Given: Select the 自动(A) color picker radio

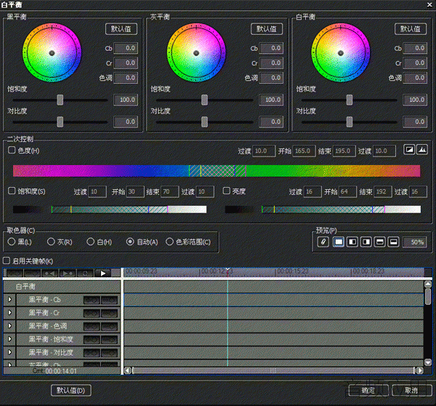Looking at the screenshot, I should tap(130, 242).
